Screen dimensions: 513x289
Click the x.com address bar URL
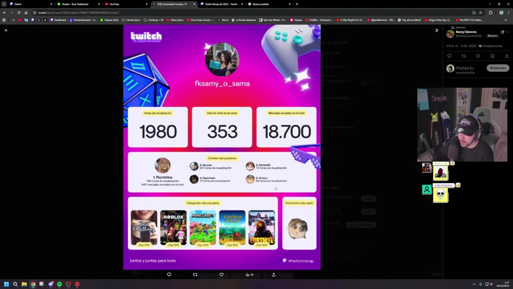(x=79, y=12)
